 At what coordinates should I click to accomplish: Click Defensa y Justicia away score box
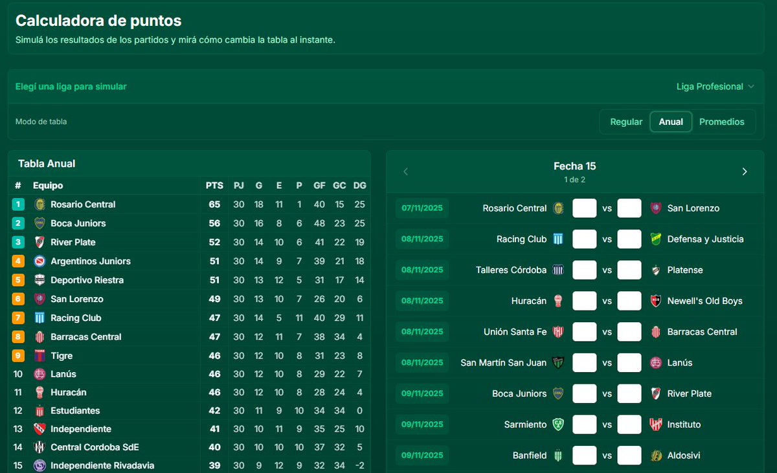pyautogui.click(x=629, y=239)
